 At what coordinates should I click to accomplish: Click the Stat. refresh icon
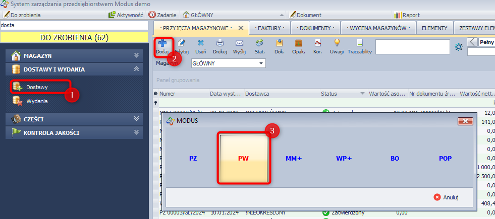259,43
